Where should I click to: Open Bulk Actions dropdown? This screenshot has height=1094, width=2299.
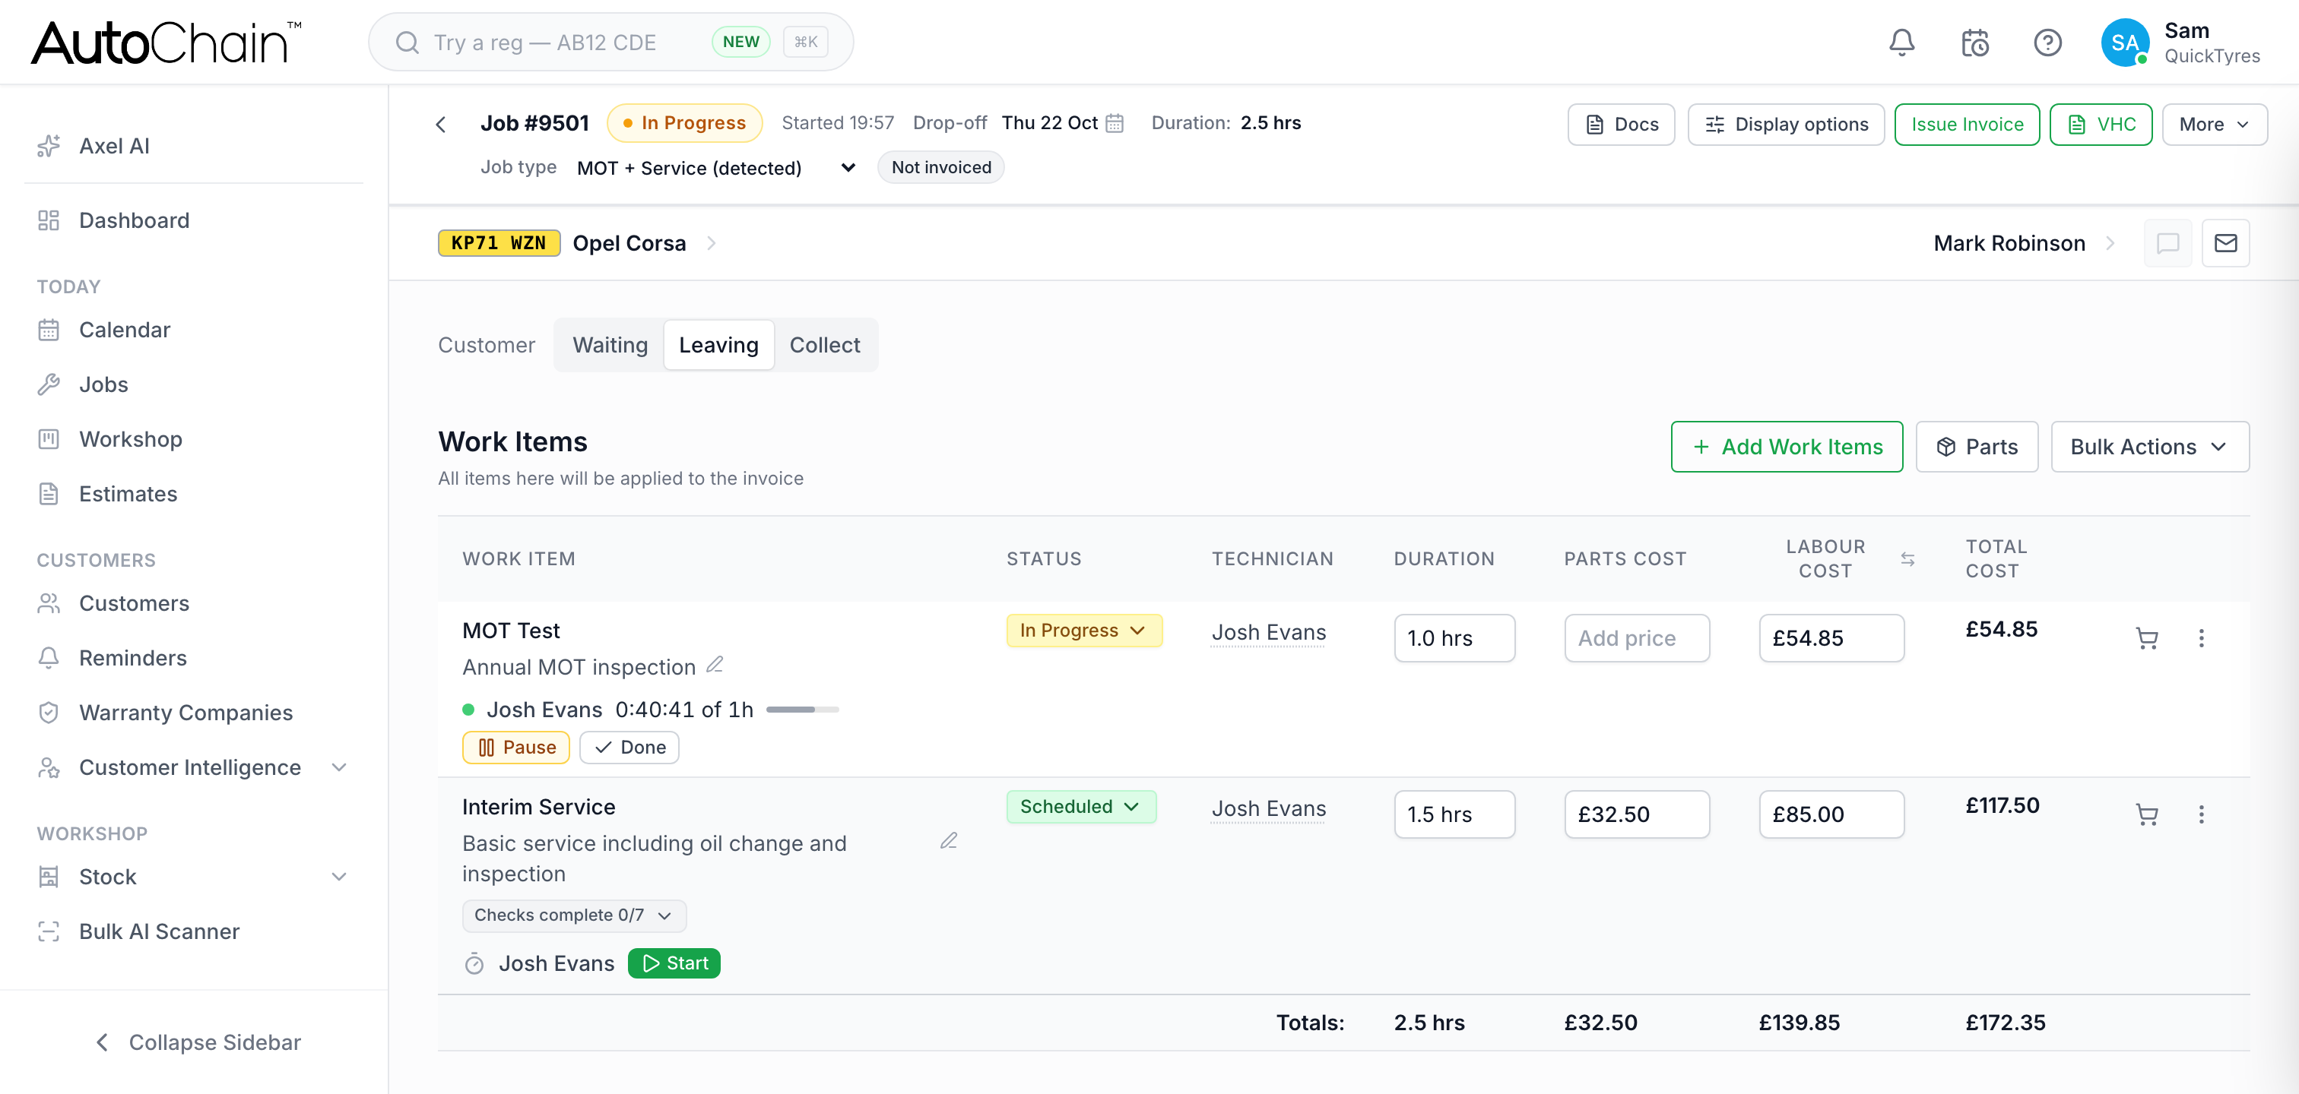[x=2149, y=447]
